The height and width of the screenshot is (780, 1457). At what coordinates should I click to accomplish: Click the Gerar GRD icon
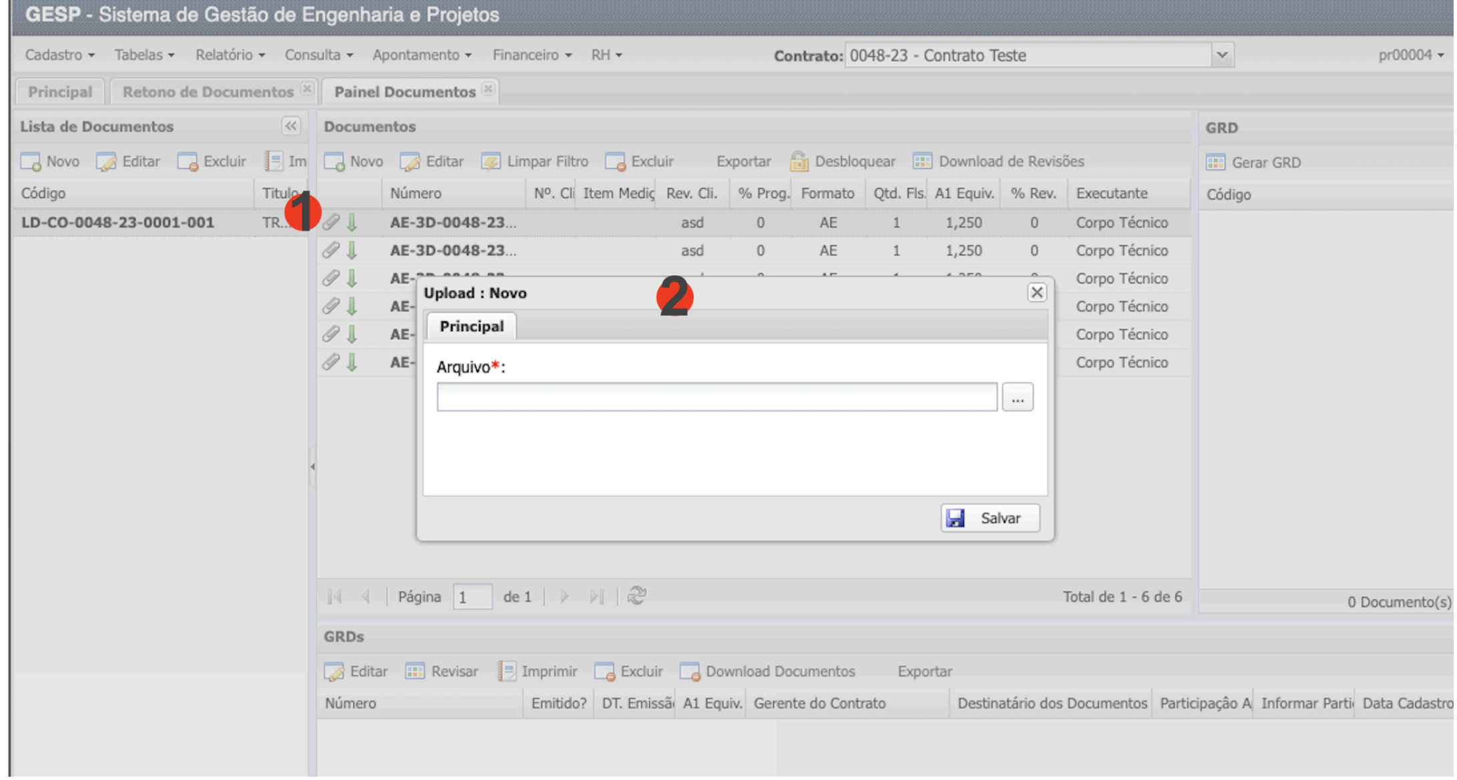pyautogui.click(x=1216, y=163)
